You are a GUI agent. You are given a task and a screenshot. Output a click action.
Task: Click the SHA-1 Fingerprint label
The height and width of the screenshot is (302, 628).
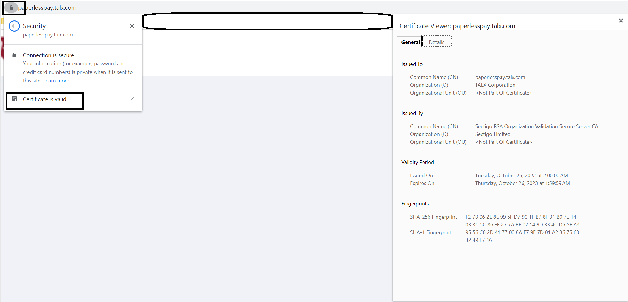pyautogui.click(x=431, y=232)
